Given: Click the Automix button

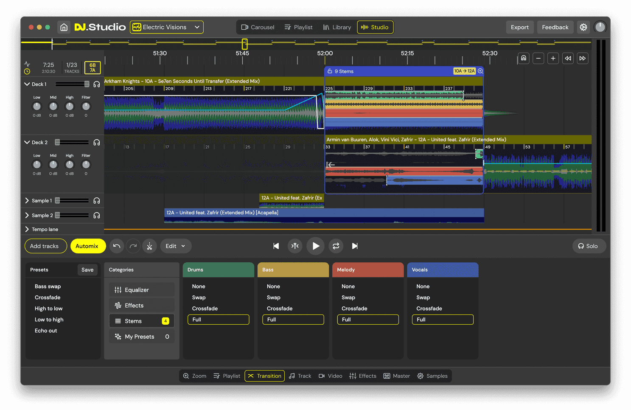Looking at the screenshot, I should click(x=87, y=246).
